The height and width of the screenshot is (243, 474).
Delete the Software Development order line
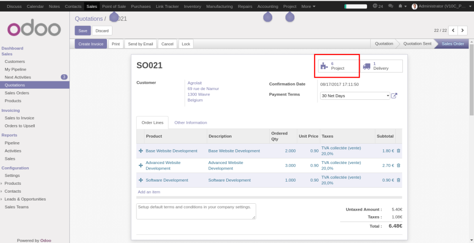(x=399, y=180)
